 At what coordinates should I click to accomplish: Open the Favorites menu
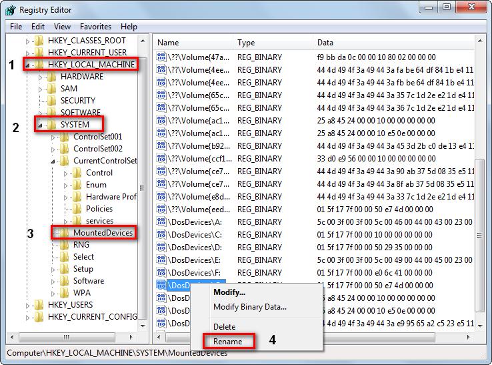coord(95,27)
